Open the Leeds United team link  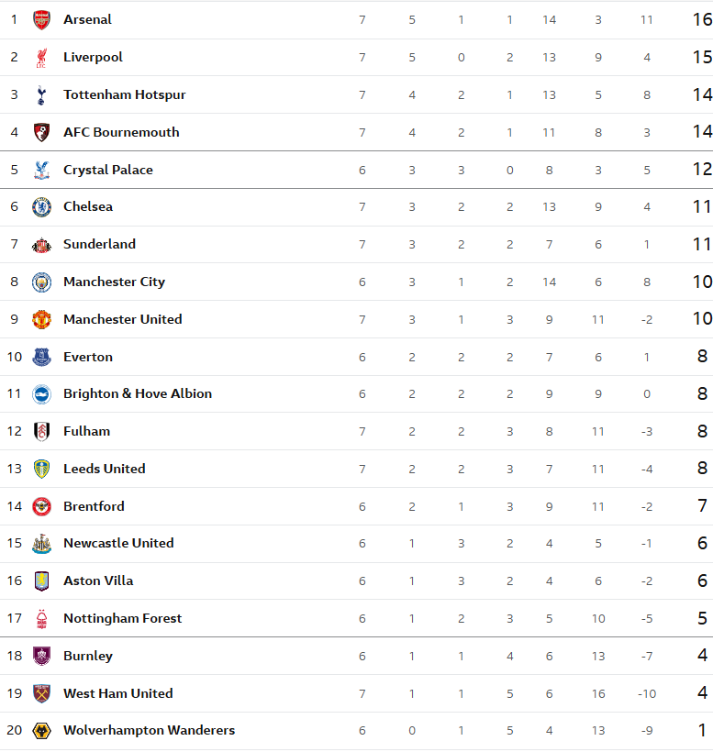click(x=104, y=469)
